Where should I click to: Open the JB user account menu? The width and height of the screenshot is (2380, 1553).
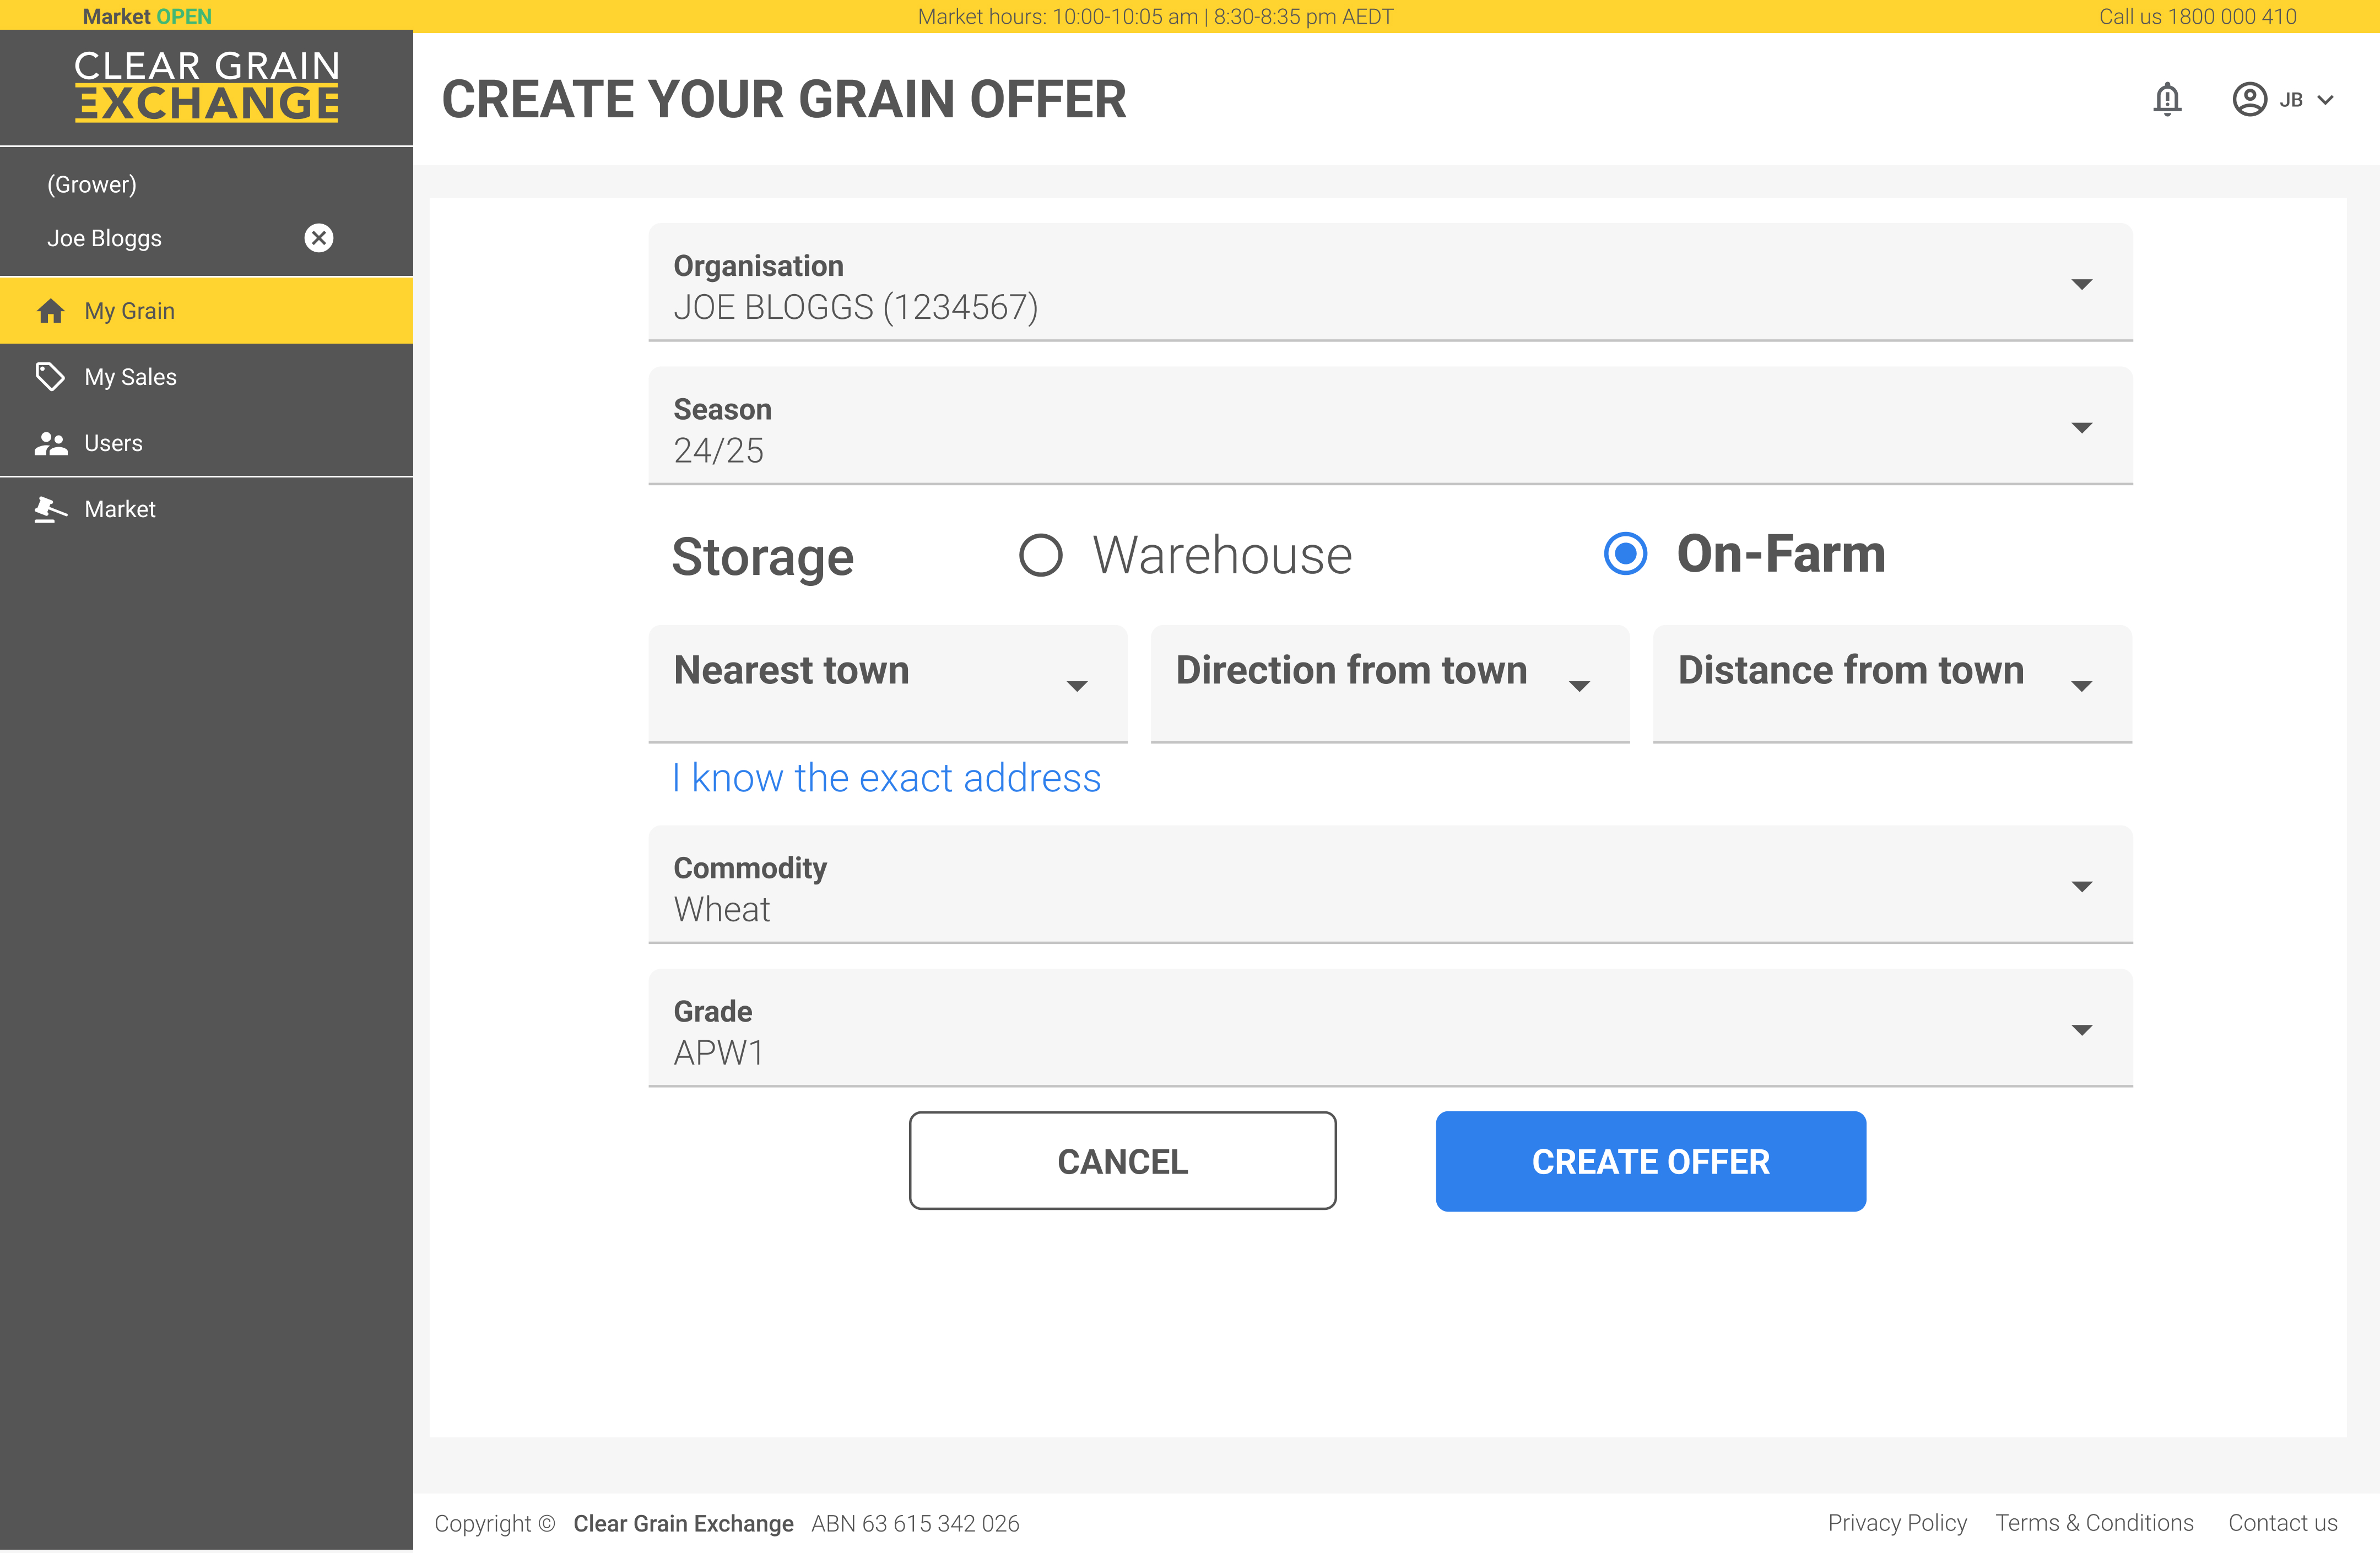pos(2283,99)
